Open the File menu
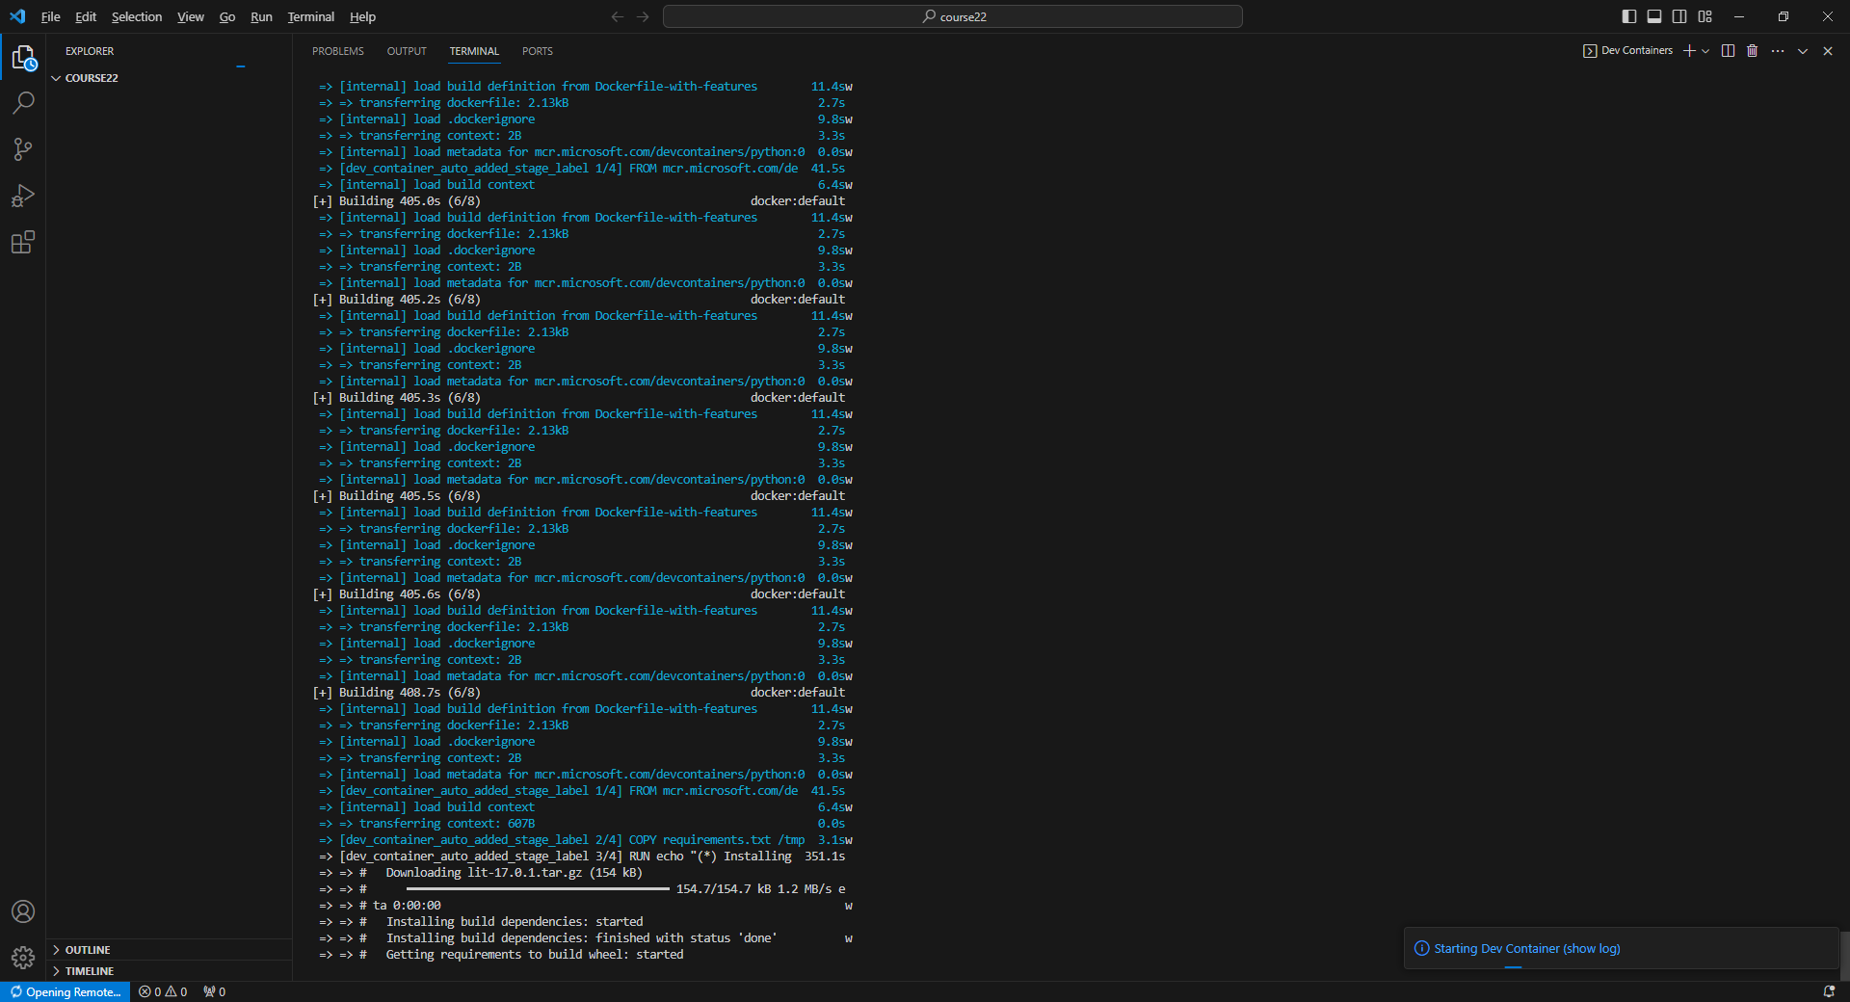 tap(51, 16)
